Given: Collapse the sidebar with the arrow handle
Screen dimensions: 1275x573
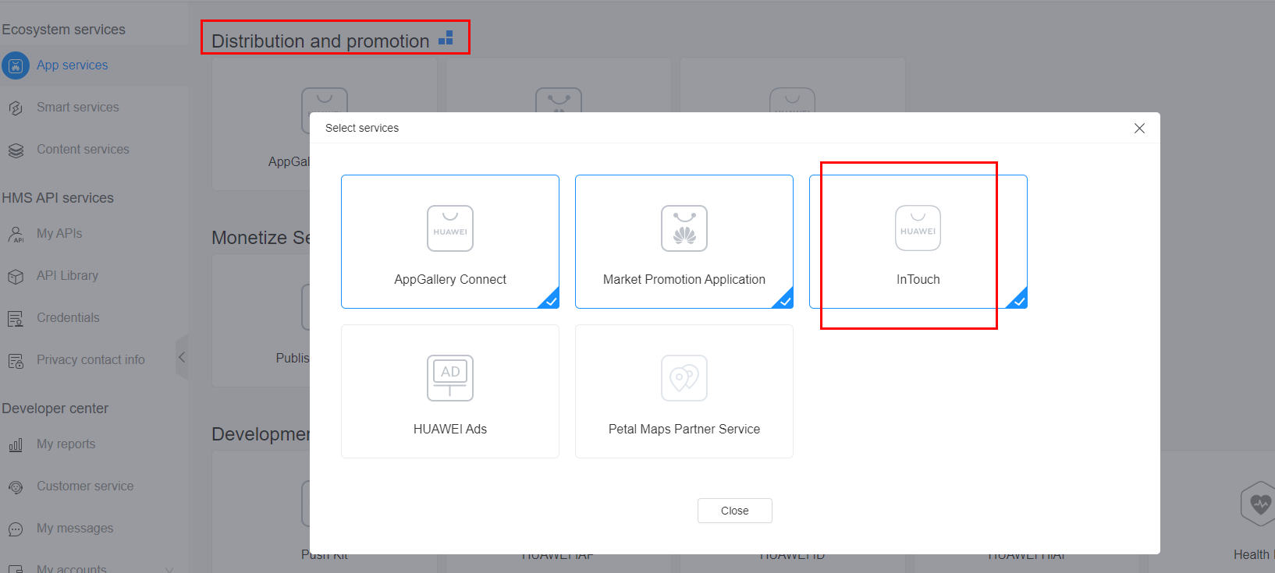Looking at the screenshot, I should click(182, 357).
